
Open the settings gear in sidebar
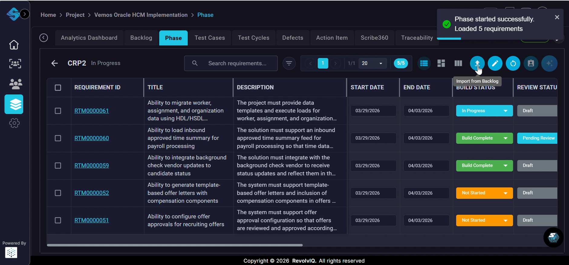pyautogui.click(x=14, y=123)
